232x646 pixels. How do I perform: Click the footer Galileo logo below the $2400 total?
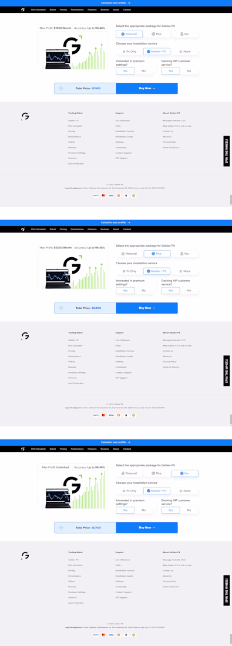[x=25, y=336]
